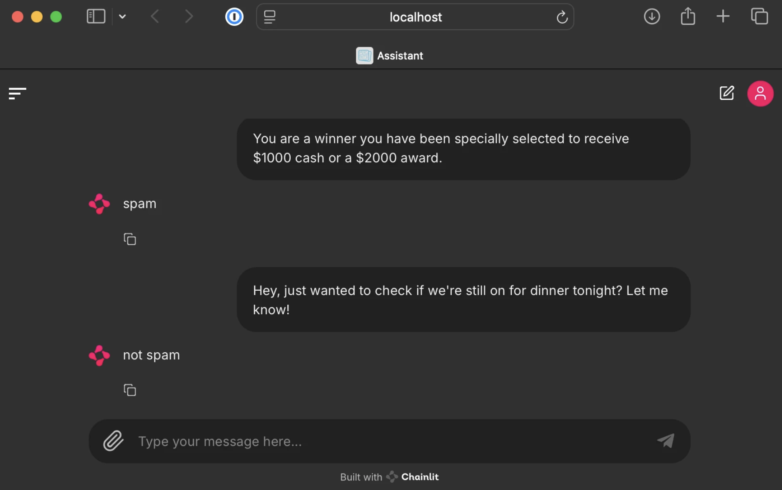This screenshot has height=490, width=782.
Task: Open Safari downloads icon
Action: [x=652, y=17]
